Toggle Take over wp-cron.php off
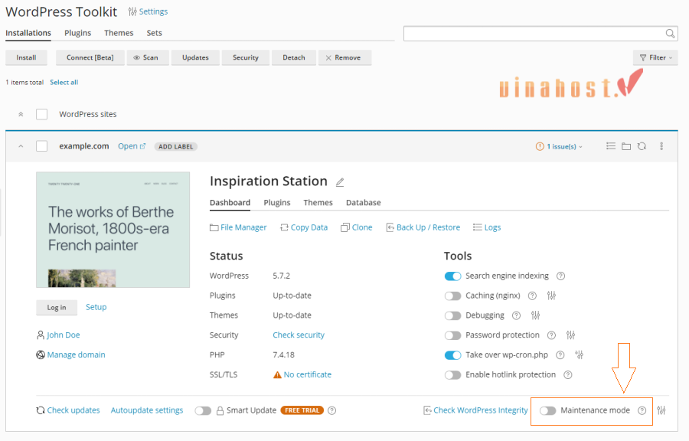 (452, 355)
